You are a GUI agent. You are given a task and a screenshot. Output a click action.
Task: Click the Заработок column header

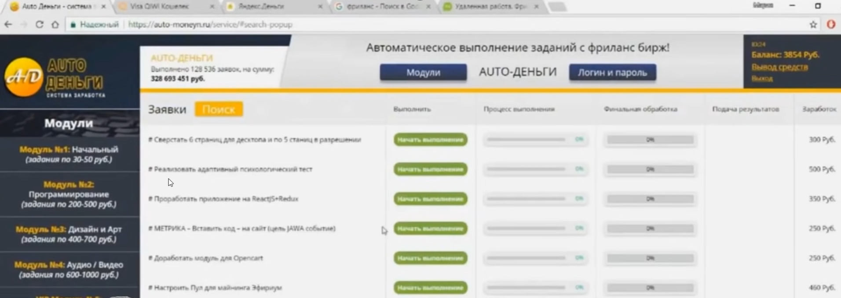click(819, 109)
